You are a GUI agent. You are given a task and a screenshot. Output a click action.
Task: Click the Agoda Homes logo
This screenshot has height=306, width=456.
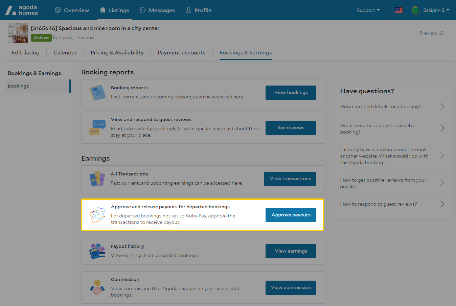pyautogui.click(x=22, y=10)
